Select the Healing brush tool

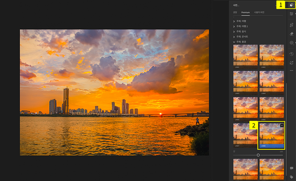pos(291,34)
